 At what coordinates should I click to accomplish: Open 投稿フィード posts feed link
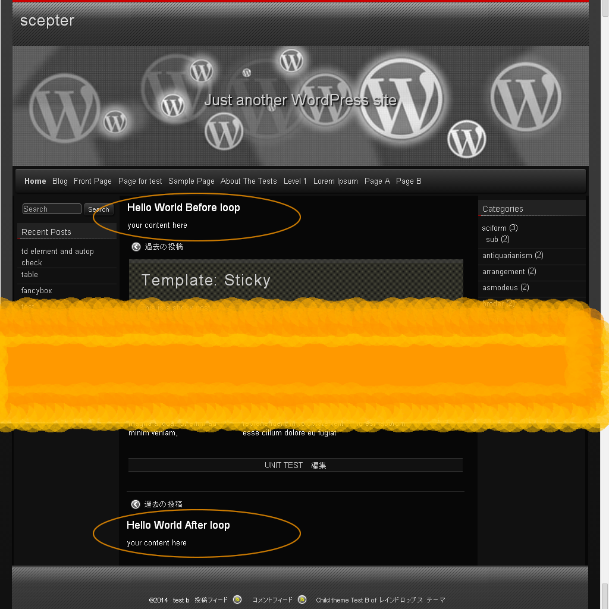pos(211,600)
